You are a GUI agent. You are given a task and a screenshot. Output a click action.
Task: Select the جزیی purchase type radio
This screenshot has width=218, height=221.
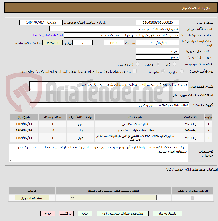182,71
